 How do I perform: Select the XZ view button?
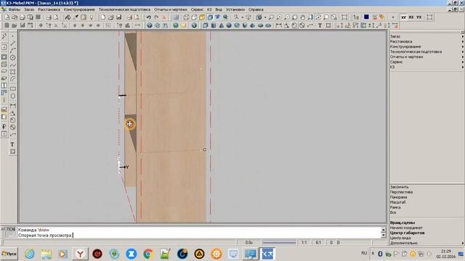click(x=411, y=17)
